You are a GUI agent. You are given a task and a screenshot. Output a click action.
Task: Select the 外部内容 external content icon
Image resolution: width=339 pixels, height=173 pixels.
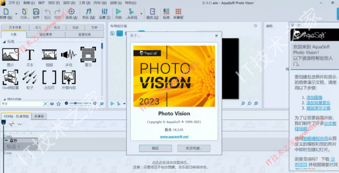click(68, 77)
